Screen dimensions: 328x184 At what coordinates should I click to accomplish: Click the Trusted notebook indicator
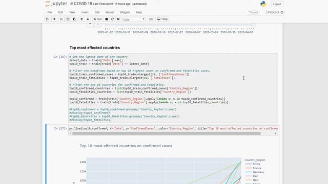(x=254, y=12)
